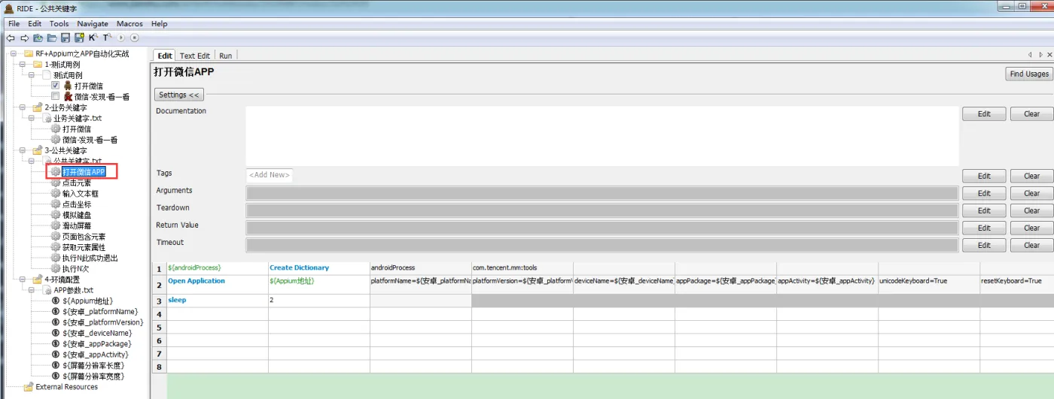Click the Stop running toolbar icon
This screenshot has height=399, width=1054.
(135, 38)
